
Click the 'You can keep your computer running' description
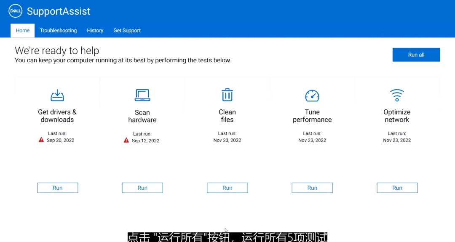(x=123, y=60)
